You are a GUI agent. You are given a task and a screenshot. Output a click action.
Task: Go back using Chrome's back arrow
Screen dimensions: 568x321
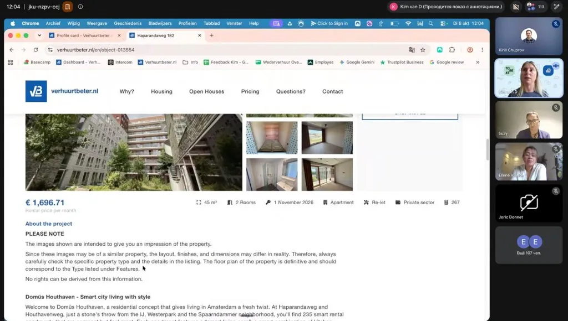(12, 50)
